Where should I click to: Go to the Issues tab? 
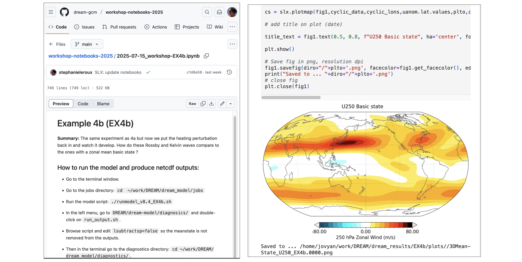pos(84,27)
